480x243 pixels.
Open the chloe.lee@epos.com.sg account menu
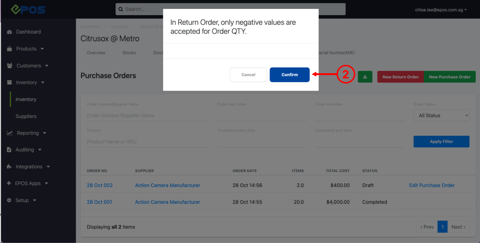tap(441, 10)
